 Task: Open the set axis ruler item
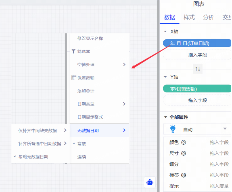pos(86,78)
